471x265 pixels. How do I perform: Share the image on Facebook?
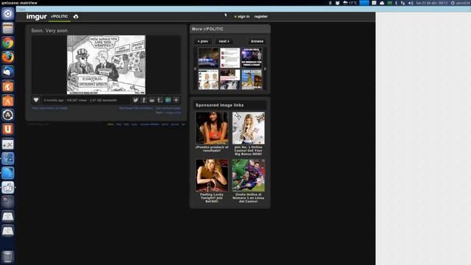144,100
